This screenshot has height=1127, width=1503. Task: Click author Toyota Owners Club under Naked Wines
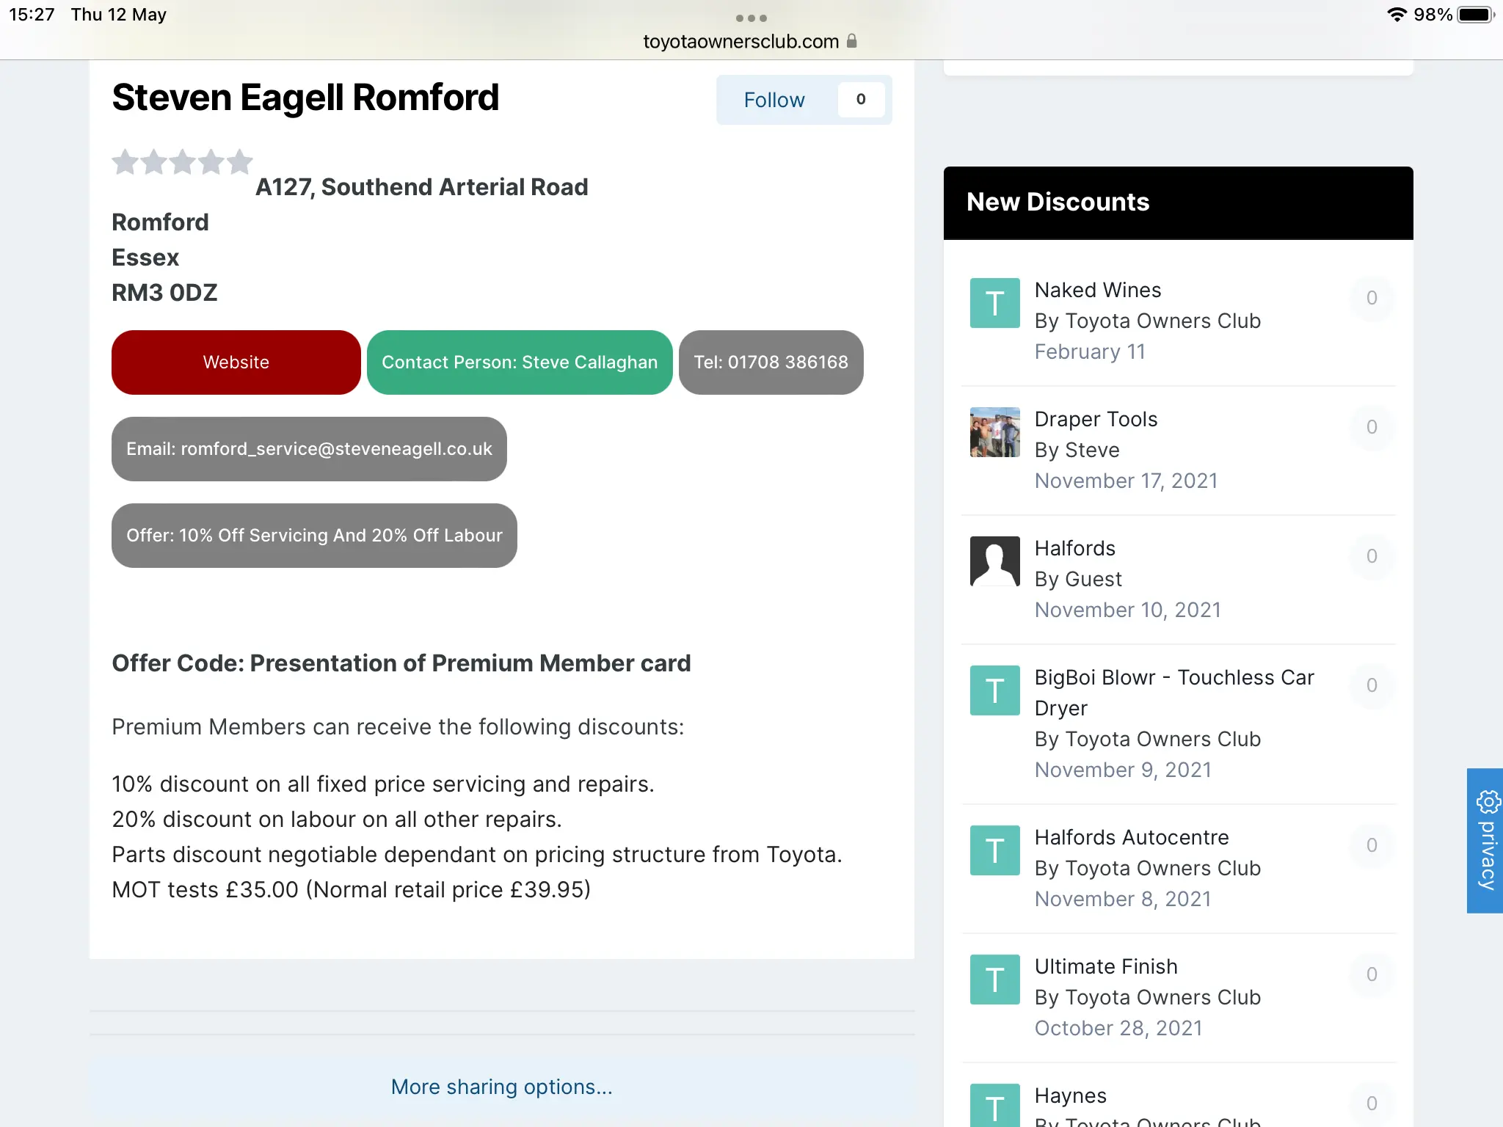click(1163, 321)
